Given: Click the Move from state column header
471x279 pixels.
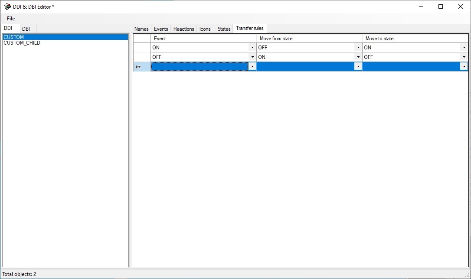Looking at the screenshot, I should coord(309,39).
